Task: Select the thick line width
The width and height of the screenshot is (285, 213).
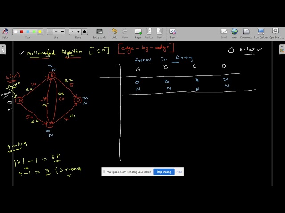Action: (x=62, y=32)
